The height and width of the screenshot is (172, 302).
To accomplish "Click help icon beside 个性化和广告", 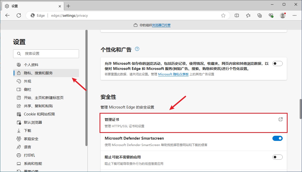I will (x=137, y=49).
